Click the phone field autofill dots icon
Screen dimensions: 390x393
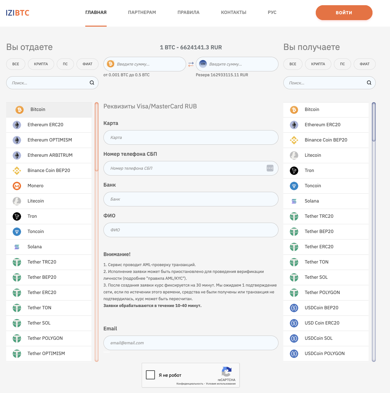[x=270, y=168]
